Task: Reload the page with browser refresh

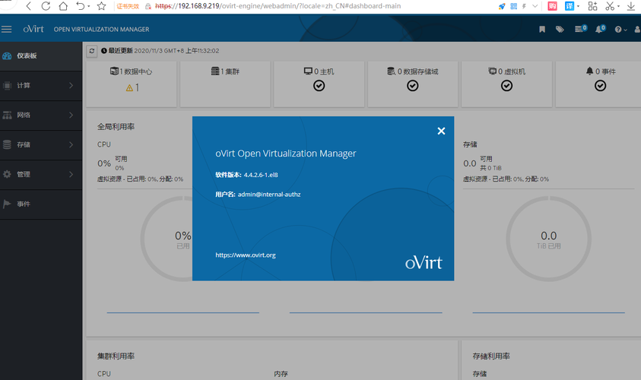Action: pyautogui.click(x=46, y=6)
